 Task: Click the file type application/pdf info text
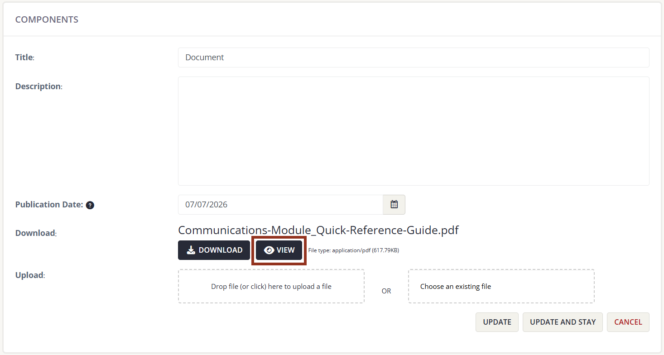click(x=353, y=250)
